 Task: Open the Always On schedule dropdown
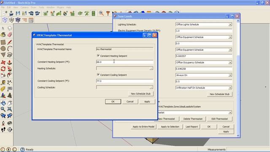(x=230, y=75)
